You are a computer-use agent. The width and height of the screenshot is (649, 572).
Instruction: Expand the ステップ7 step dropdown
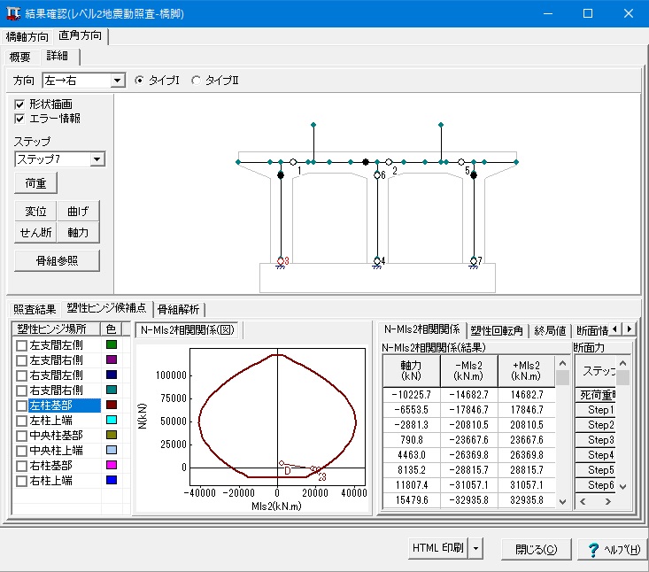pyautogui.click(x=97, y=159)
